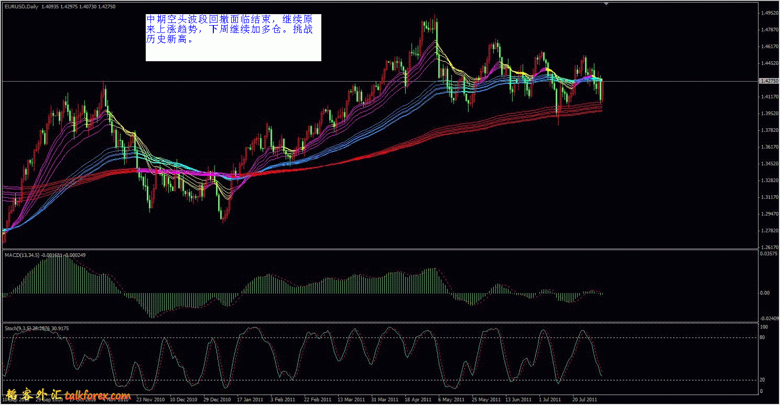Click the 1 Jul 2011 date marker
The width and height of the screenshot is (780, 405).
click(550, 399)
